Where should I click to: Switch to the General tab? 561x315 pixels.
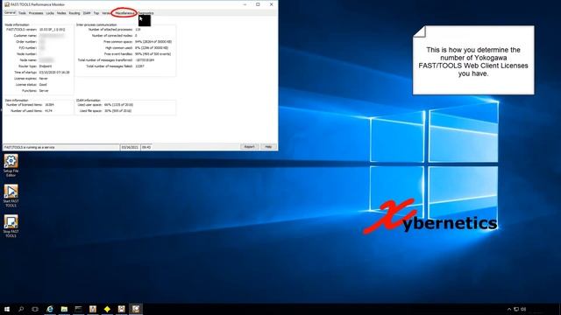click(10, 13)
